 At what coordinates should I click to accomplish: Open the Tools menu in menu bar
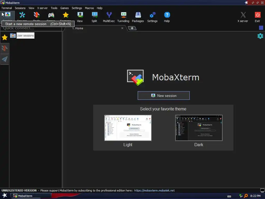[x=54, y=8]
